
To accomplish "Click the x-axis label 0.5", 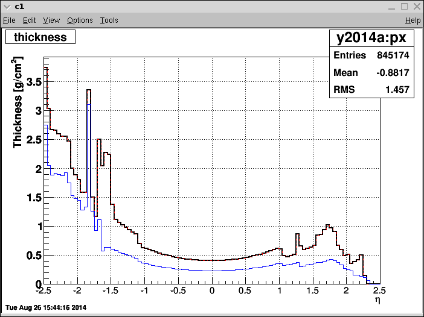I will click(245, 291).
